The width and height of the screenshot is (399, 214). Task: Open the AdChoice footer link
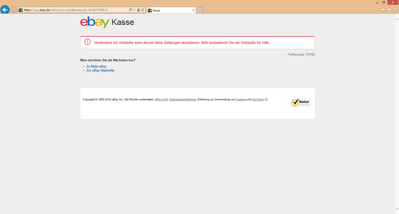click(258, 100)
